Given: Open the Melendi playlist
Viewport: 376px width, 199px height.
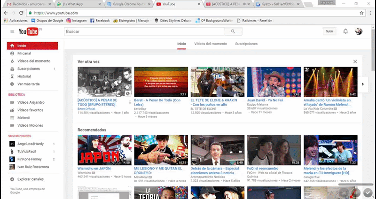Looking at the screenshot, I should [32, 118].
